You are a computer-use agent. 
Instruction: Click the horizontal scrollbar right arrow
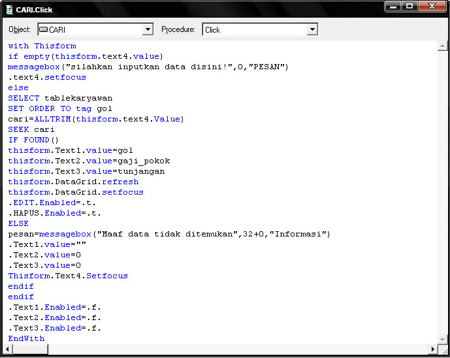click(433, 349)
